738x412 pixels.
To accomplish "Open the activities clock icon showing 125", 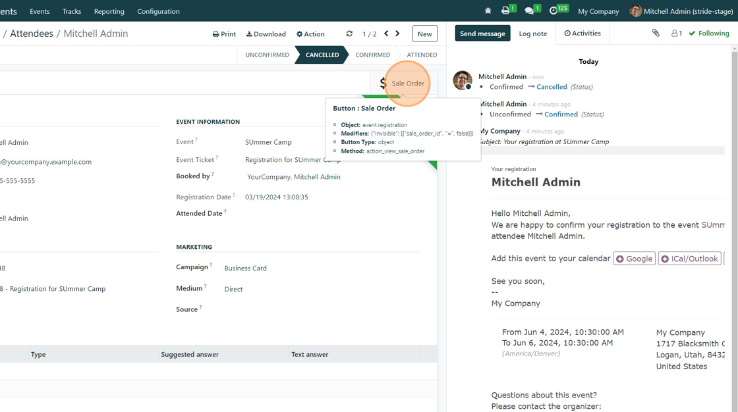I will (x=553, y=11).
